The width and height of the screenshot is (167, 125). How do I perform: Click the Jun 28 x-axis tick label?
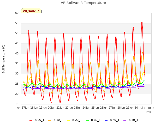(117, 108)
